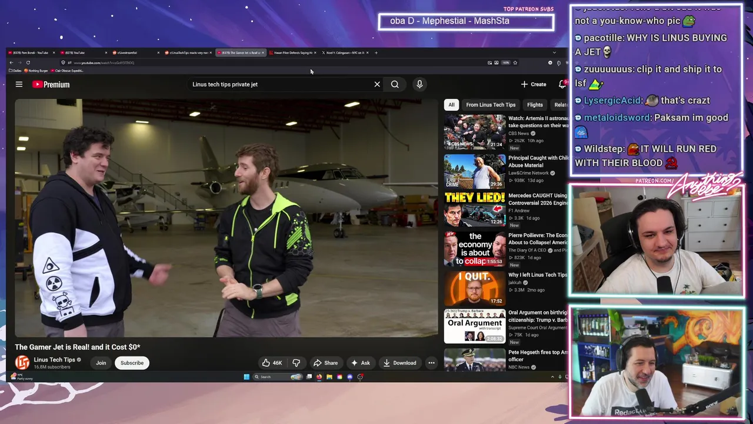Open the notifications bell
The height and width of the screenshot is (424, 753).
point(562,84)
